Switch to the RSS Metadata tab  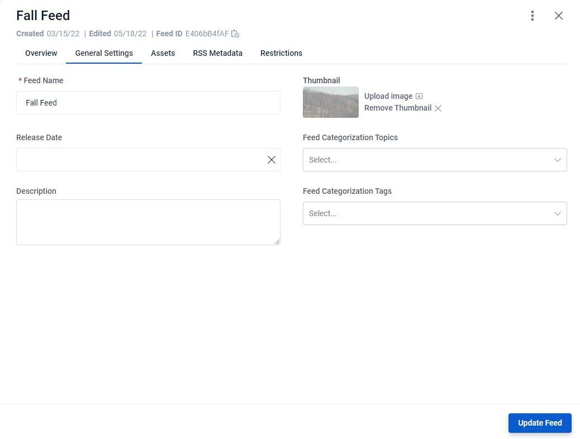coord(217,53)
